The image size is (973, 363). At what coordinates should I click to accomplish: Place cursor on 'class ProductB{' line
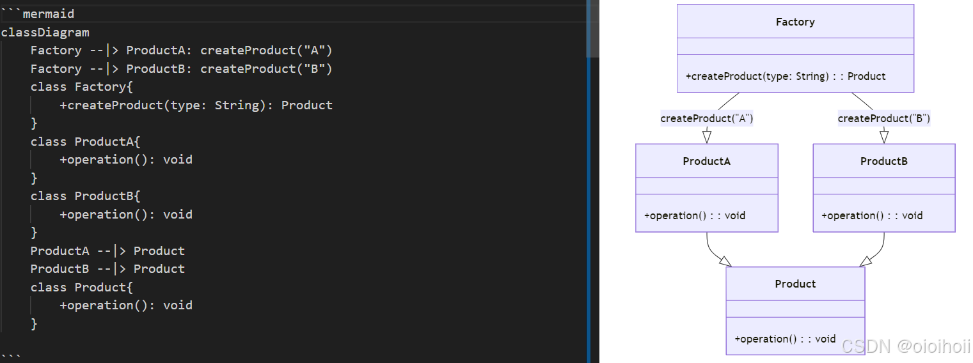[x=86, y=196]
